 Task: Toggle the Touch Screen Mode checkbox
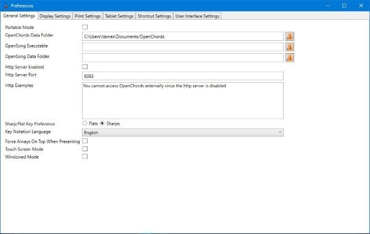(85, 149)
